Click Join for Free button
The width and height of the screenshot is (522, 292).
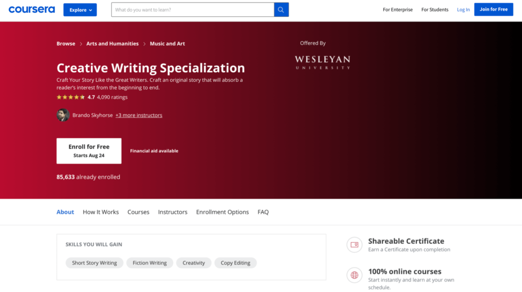coord(493,9)
